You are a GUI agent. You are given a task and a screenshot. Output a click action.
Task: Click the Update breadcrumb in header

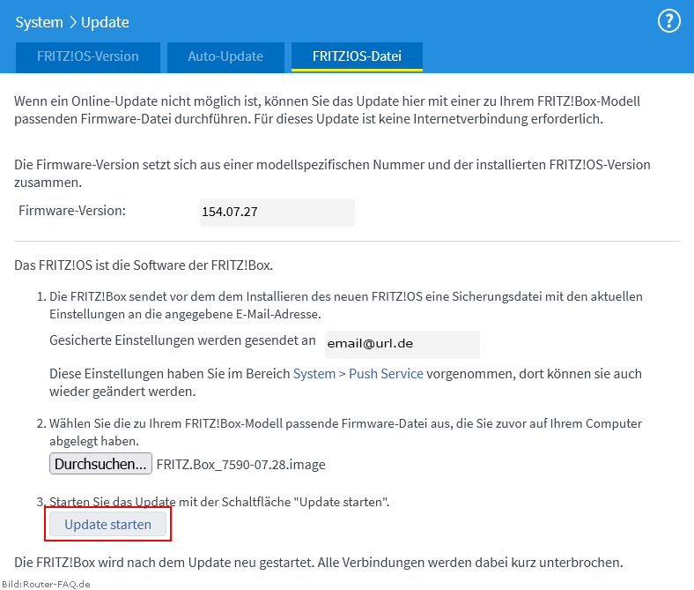point(105,22)
